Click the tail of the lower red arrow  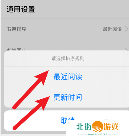(15, 127)
